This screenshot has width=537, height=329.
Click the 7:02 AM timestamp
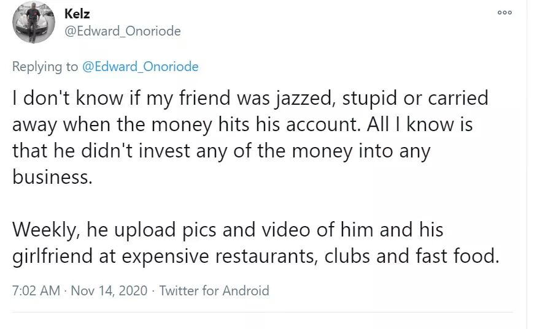[x=36, y=290]
